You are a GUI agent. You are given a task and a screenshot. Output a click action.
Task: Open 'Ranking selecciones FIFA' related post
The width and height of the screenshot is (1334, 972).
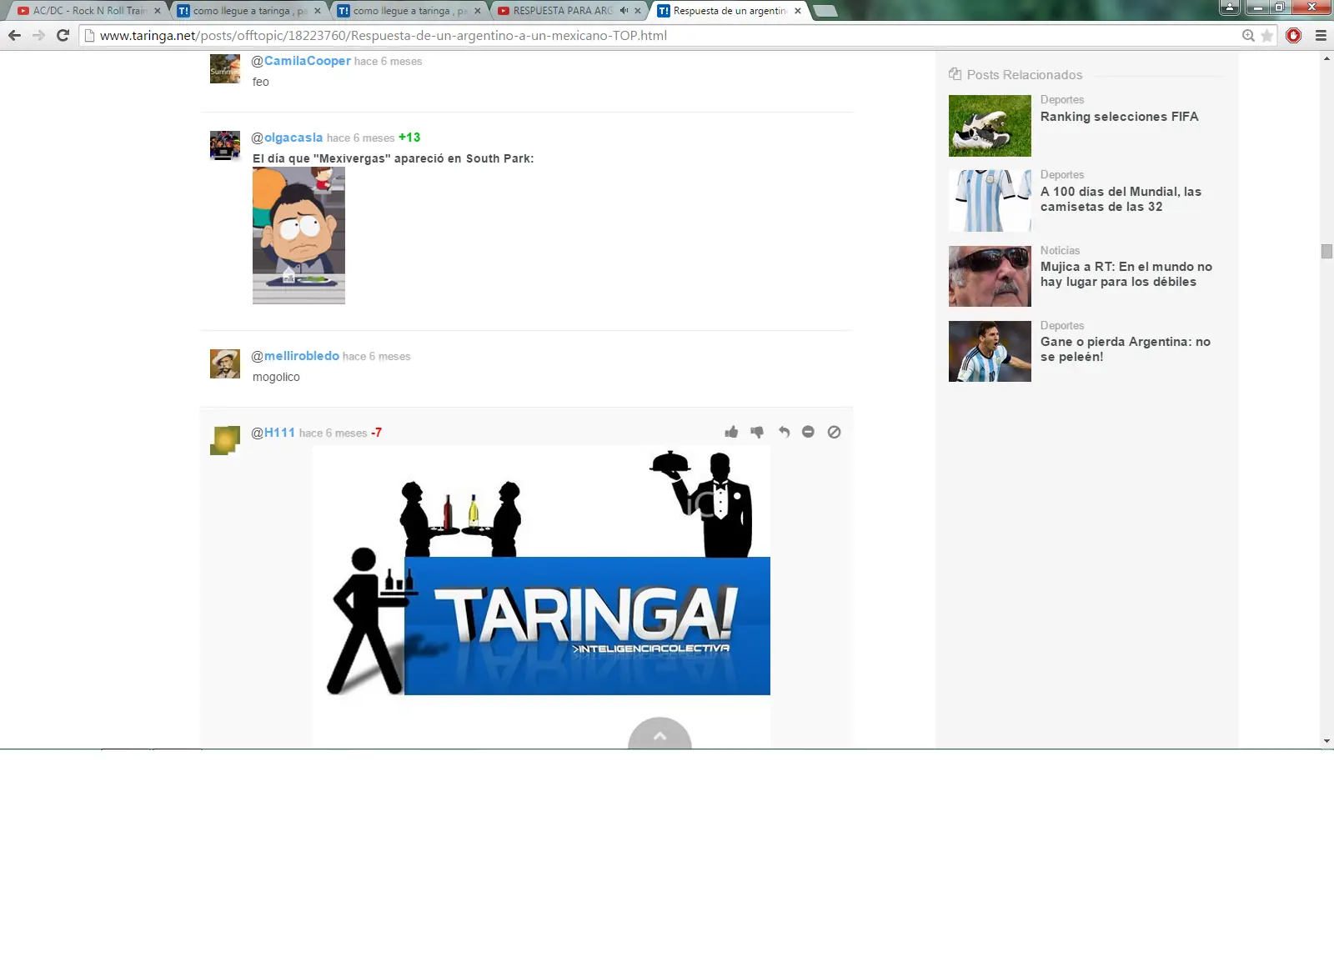(1119, 117)
